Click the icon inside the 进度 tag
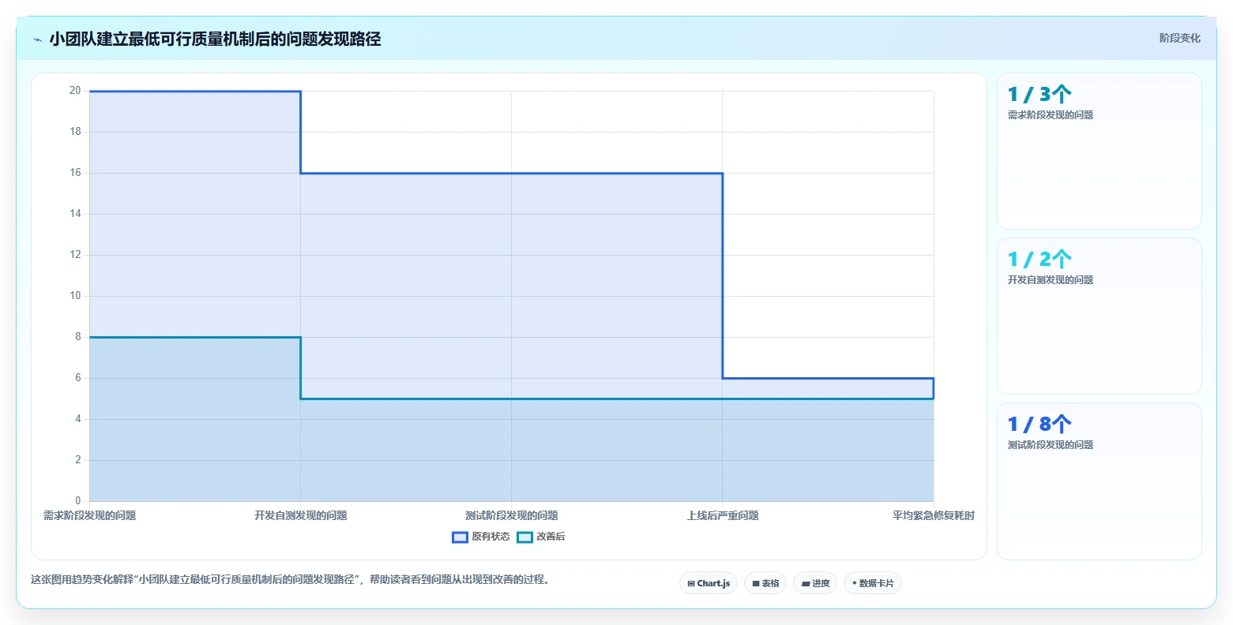Viewport: 1233px width, 625px height. coord(806,584)
